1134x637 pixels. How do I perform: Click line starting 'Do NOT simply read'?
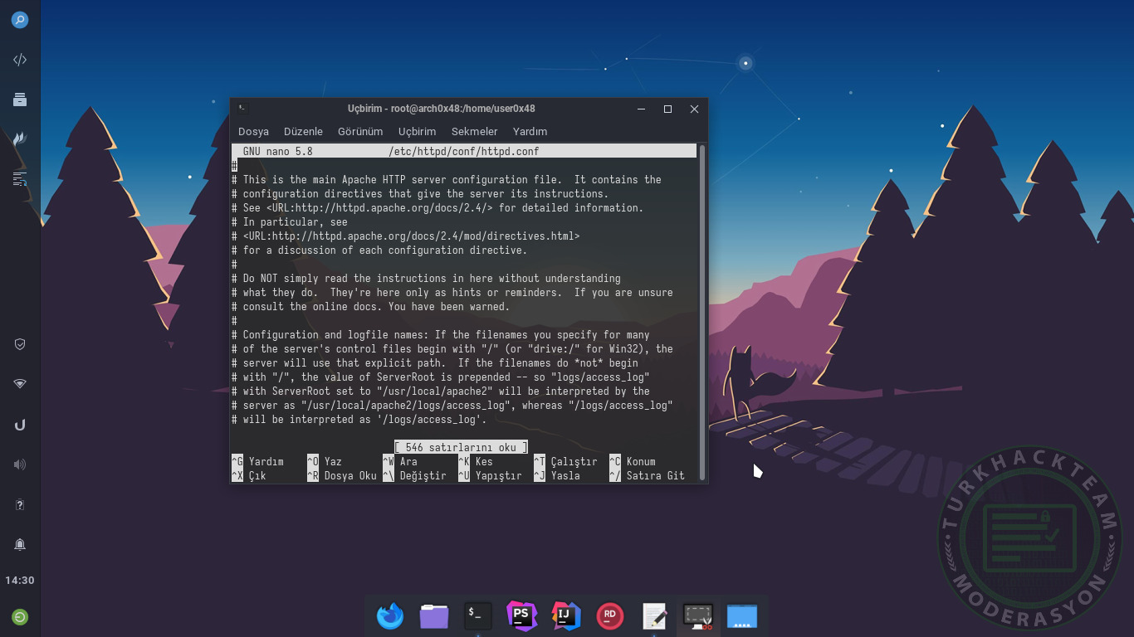(x=426, y=279)
